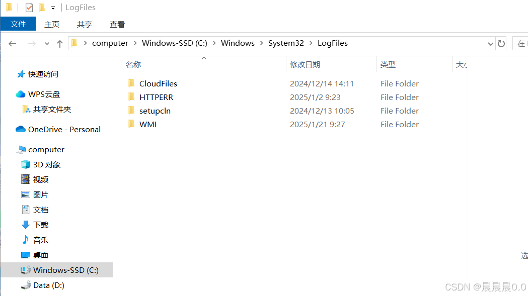Click 'computer' in the address bar path

pyautogui.click(x=110, y=43)
